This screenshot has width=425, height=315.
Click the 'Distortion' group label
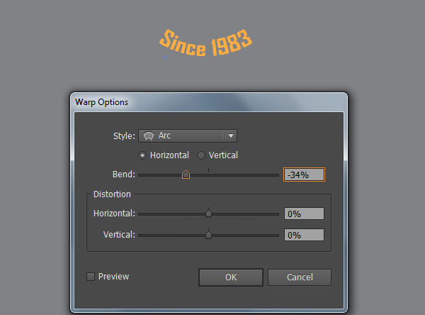(112, 194)
